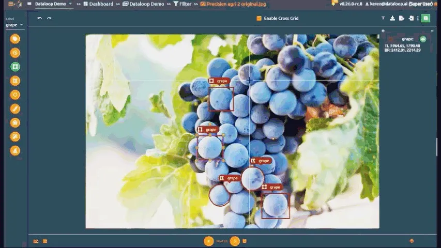Click the bottom-right grape box label
The image size is (441, 248).
pyautogui.click(x=272, y=187)
